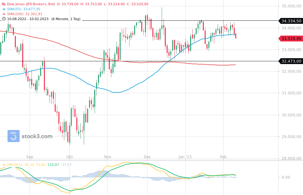Image resolution: width=303 pixels, height=195 pixels.
Task: Click the 30.000,00 price axis label
Action: tap(291, 115)
